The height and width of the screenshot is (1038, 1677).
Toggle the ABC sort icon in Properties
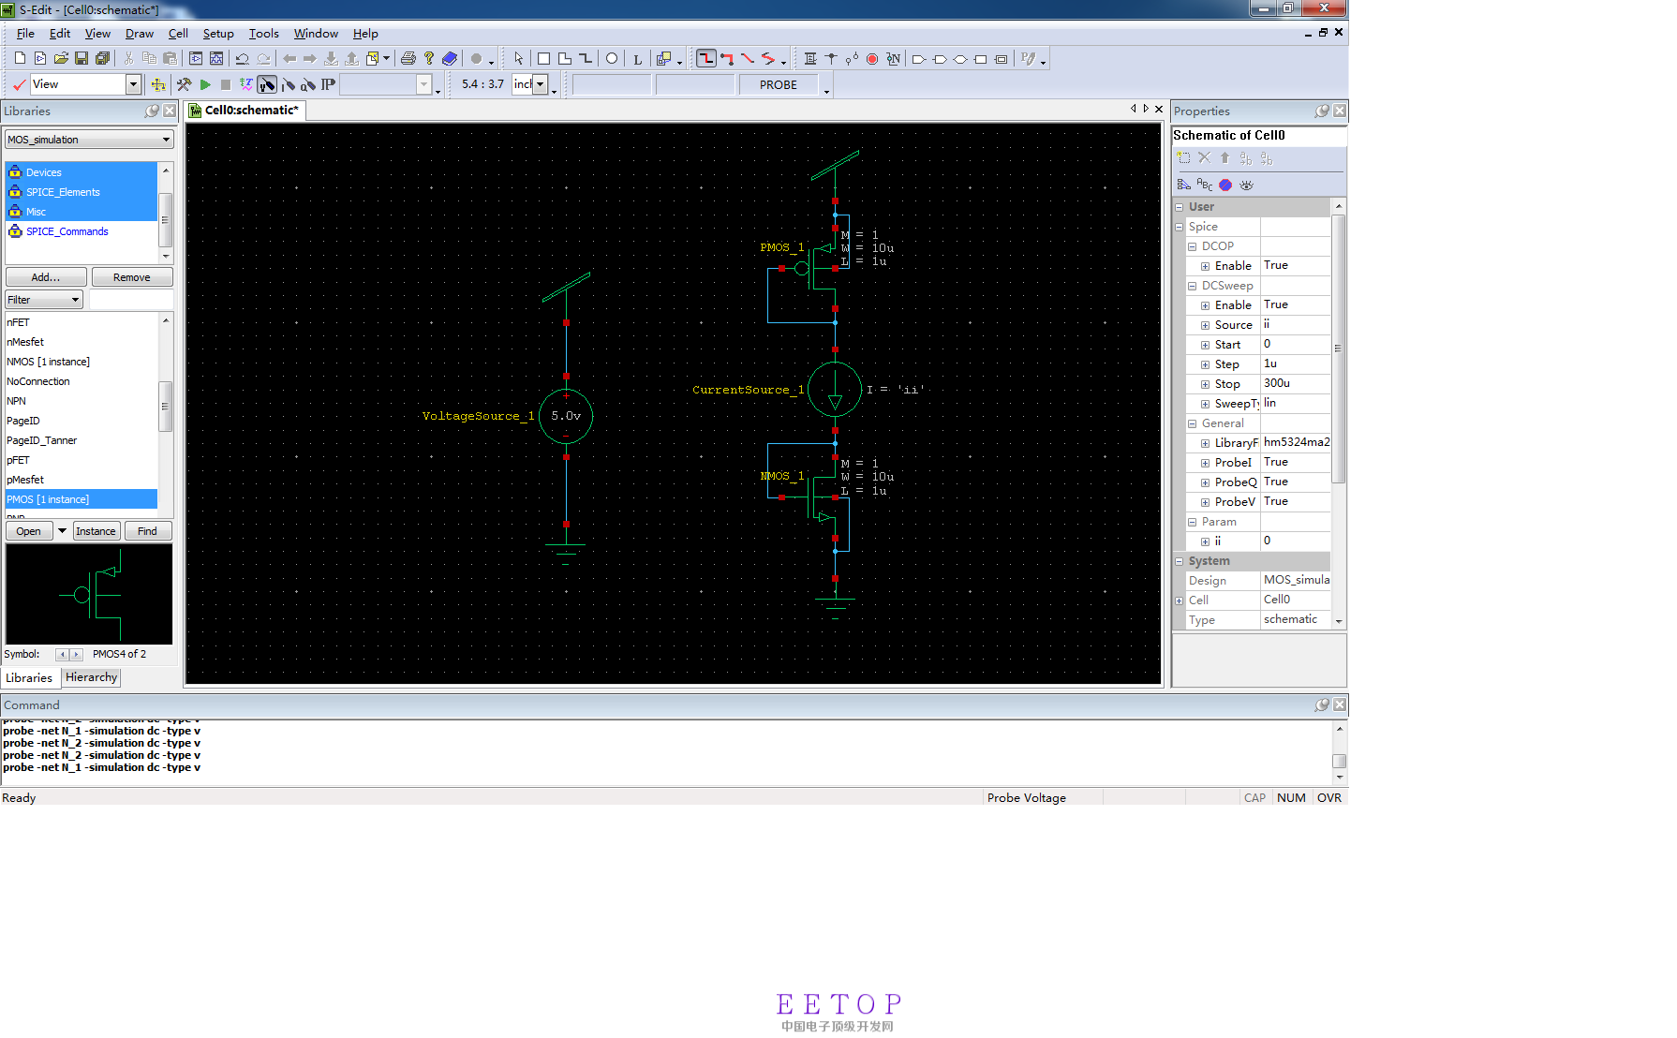point(1205,185)
